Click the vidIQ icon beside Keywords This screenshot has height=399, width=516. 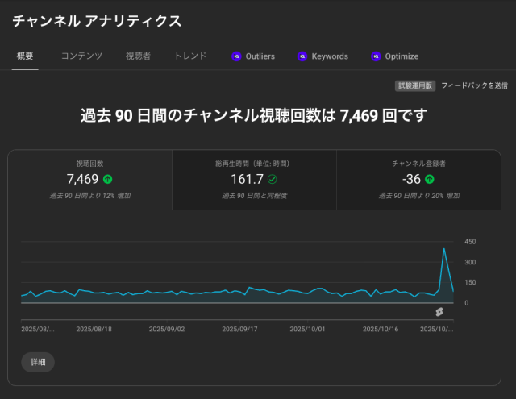302,56
